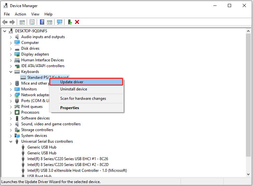Open Properties from the context menu

pos(86,108)
